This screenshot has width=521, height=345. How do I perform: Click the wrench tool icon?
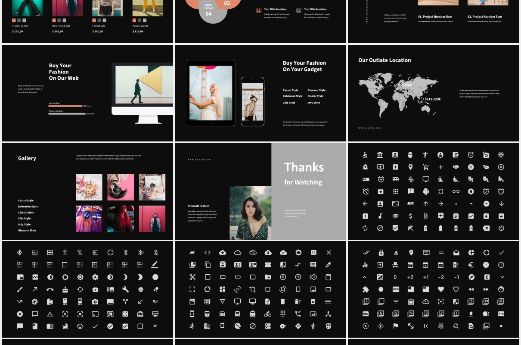click(125, 289)
